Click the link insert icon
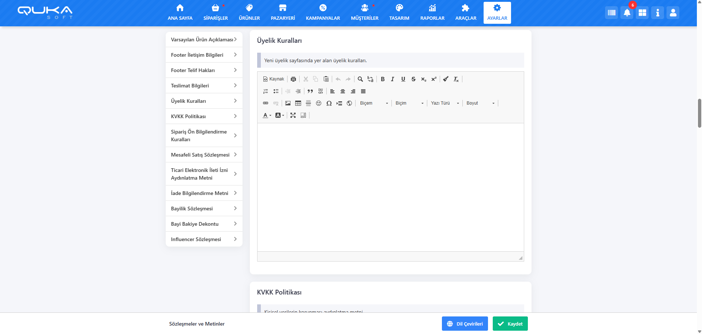 266,103
